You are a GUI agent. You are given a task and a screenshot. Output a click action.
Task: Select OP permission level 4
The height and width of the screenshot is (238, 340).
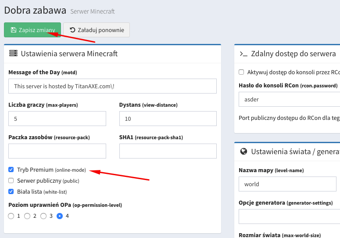[60, 216]
